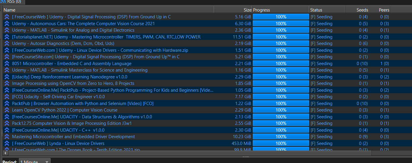412x163 pixels.
Task: Click seeding icon for MATLAB Analog and Digital Electronics
Action: coord(7,30)
